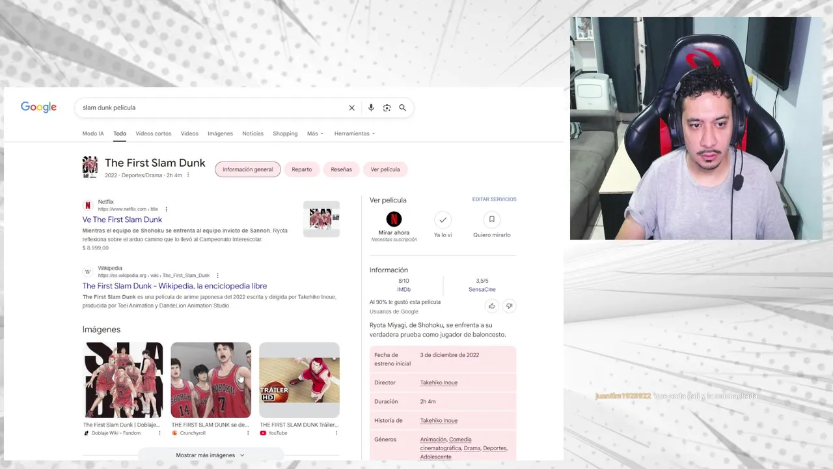Expand Mostrar más imágenes
Screen dimensions: 833x469
pos(210,455)
